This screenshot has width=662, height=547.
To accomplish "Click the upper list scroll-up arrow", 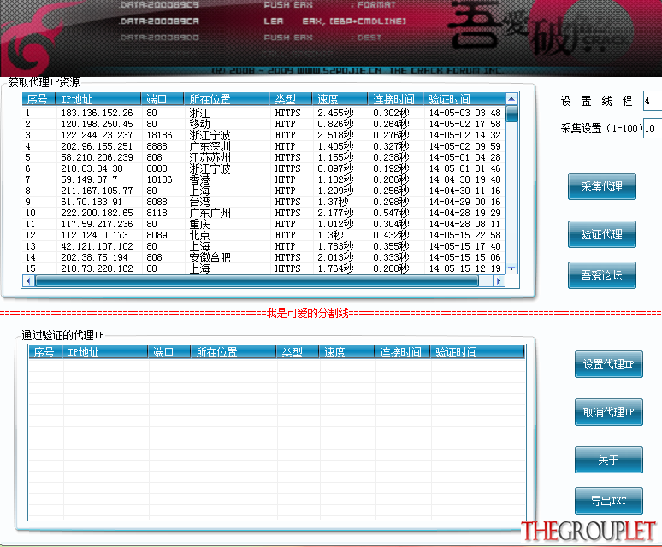I will [x=511, y=99].
